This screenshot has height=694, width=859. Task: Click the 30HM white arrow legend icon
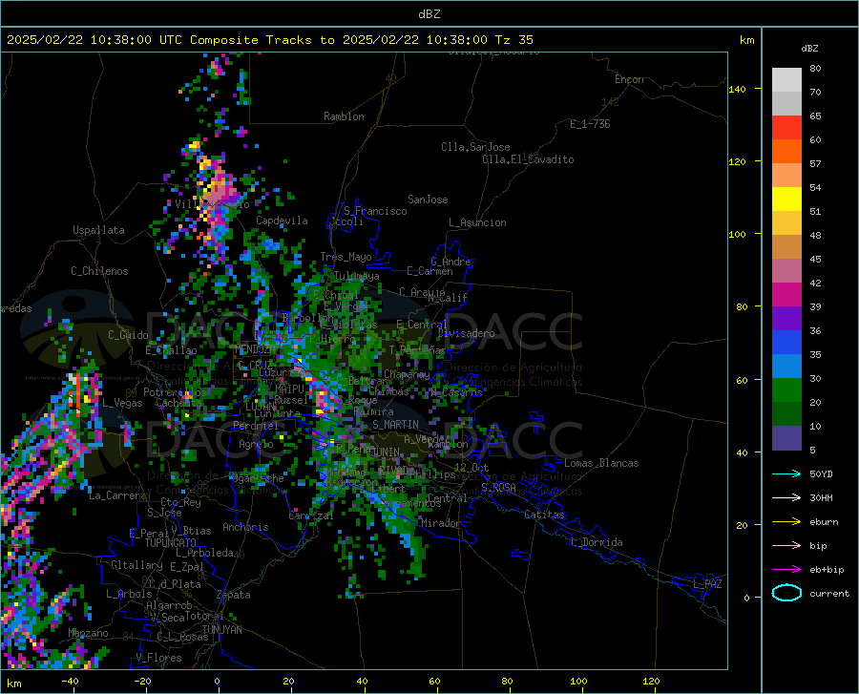tap(786, 498)
